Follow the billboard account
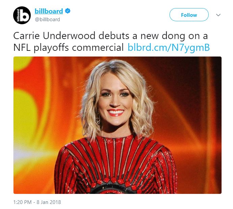The image size is (233, 209). pos(189,15)
